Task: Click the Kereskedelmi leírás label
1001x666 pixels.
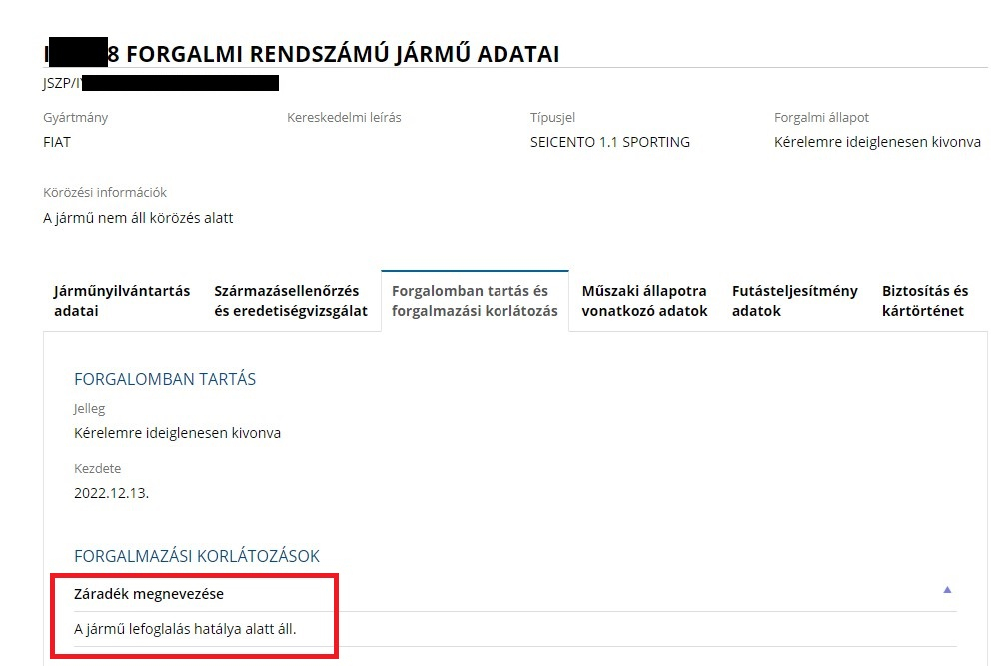Action: click(344, 117)
